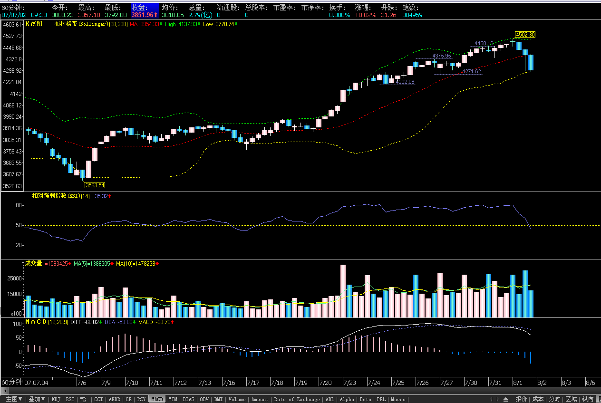601x403 pixels.
Task: Click the horizontal chart scrollbar track
Action: [304, 391]
